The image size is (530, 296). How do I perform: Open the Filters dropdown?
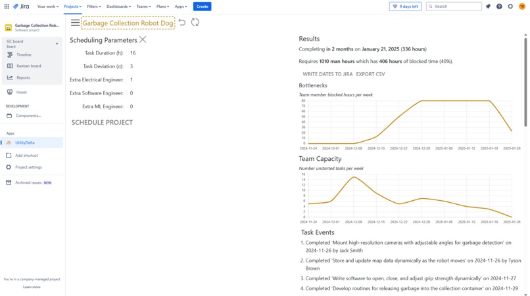(x=93, y=7)
